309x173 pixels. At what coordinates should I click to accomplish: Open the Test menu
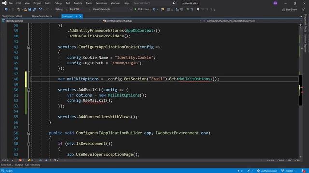click(68, 3)
